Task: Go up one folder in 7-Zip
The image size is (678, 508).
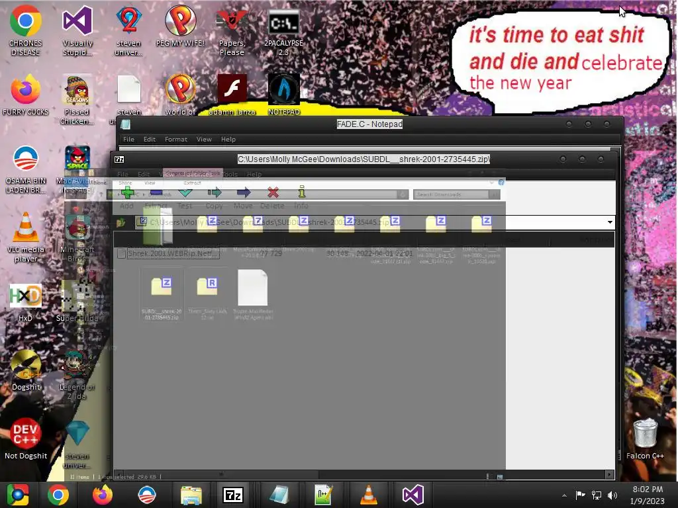Action: click(121, 222)
